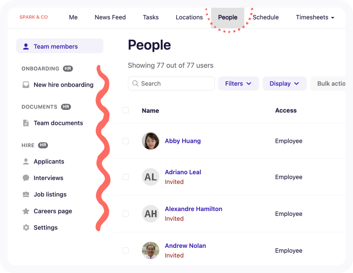Click the Careers page star icon
Image resolution: width=353 pixels, height=273 pixels.
(26, 211)
